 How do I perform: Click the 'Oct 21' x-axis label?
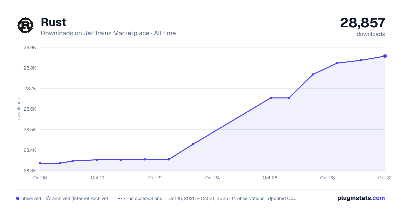[x=155, y=178]
